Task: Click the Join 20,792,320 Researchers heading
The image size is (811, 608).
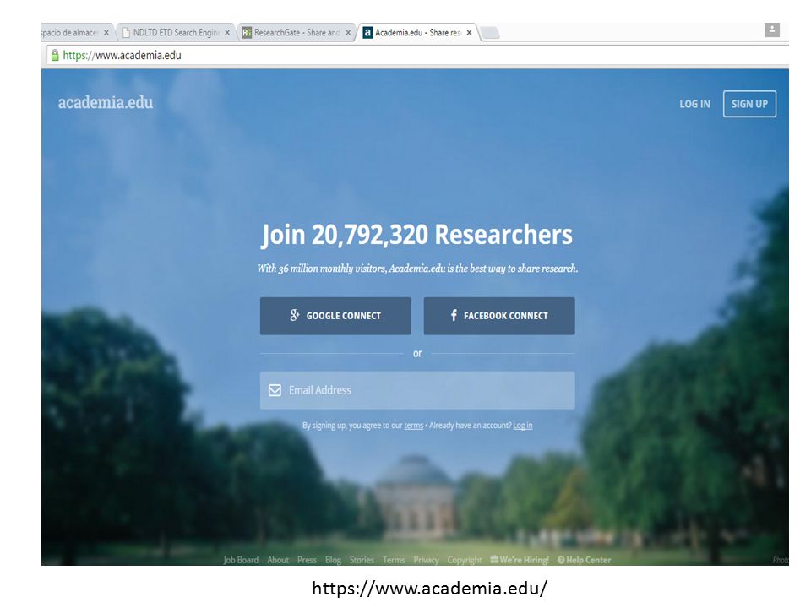Action: (416, 235)
